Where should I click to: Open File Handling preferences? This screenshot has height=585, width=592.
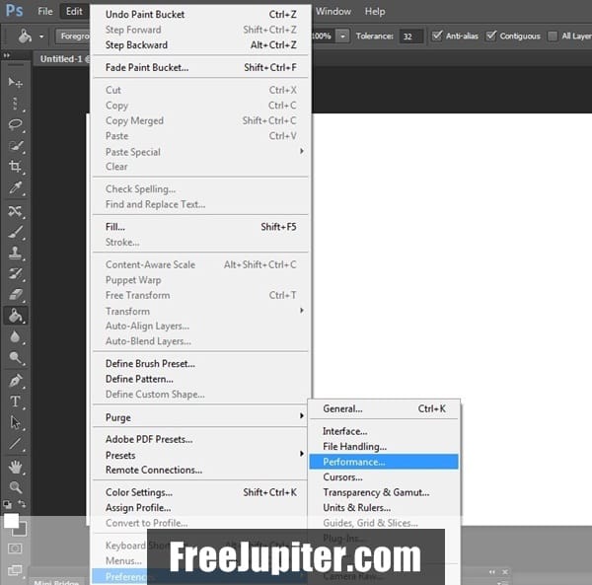coord(384,447)
